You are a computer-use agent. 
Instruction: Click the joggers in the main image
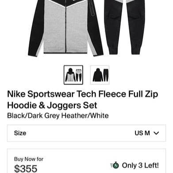coord(125,27)
